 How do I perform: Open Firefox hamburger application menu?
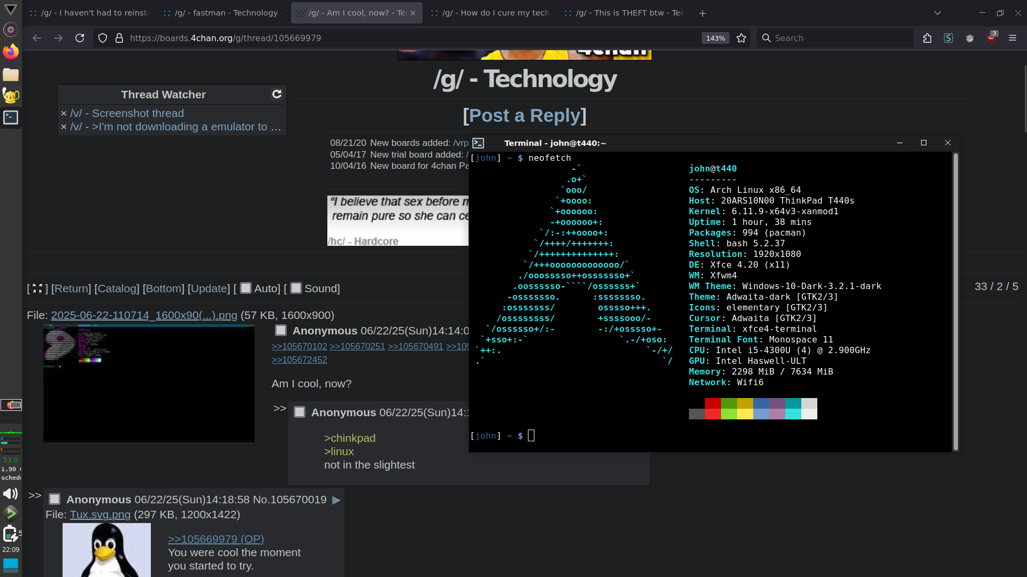1013,38
